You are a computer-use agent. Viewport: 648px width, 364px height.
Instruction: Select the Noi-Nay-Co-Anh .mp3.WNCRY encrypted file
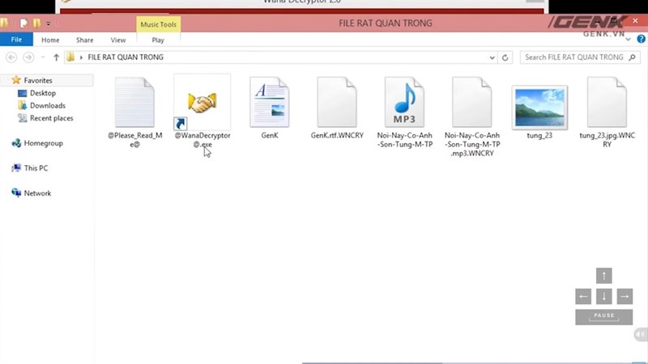coord(472,103)
